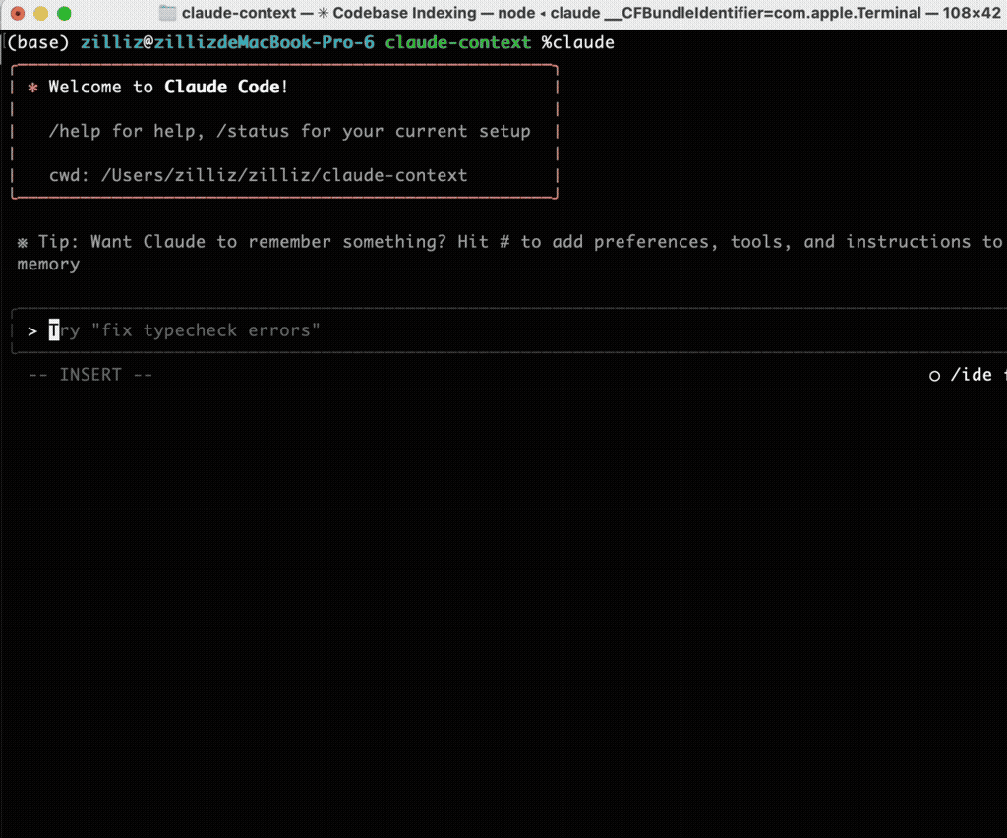Click the circle icon next to /ide status
Image resolution: width=1007 pixels, height=838 pixels.
pyautogui.click(x=934, y=375)
